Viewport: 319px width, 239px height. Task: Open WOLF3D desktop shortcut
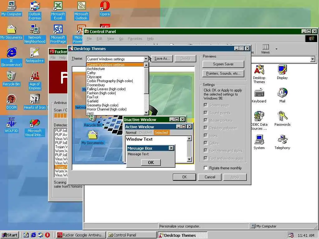click(x=12, y=125)
